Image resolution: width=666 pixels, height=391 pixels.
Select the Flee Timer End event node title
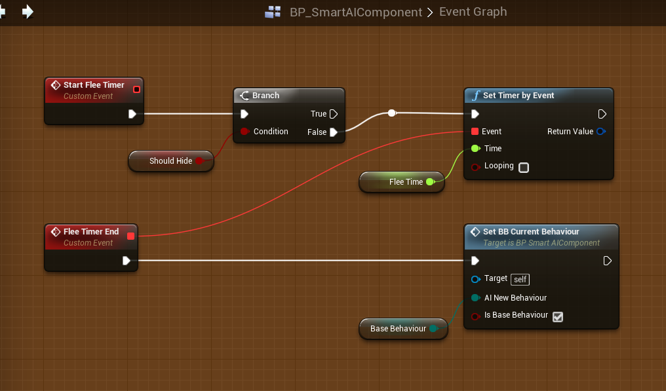(x=91, y=231)
